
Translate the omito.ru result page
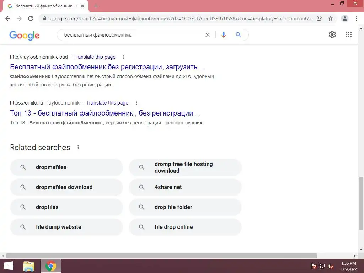point(107,103)
